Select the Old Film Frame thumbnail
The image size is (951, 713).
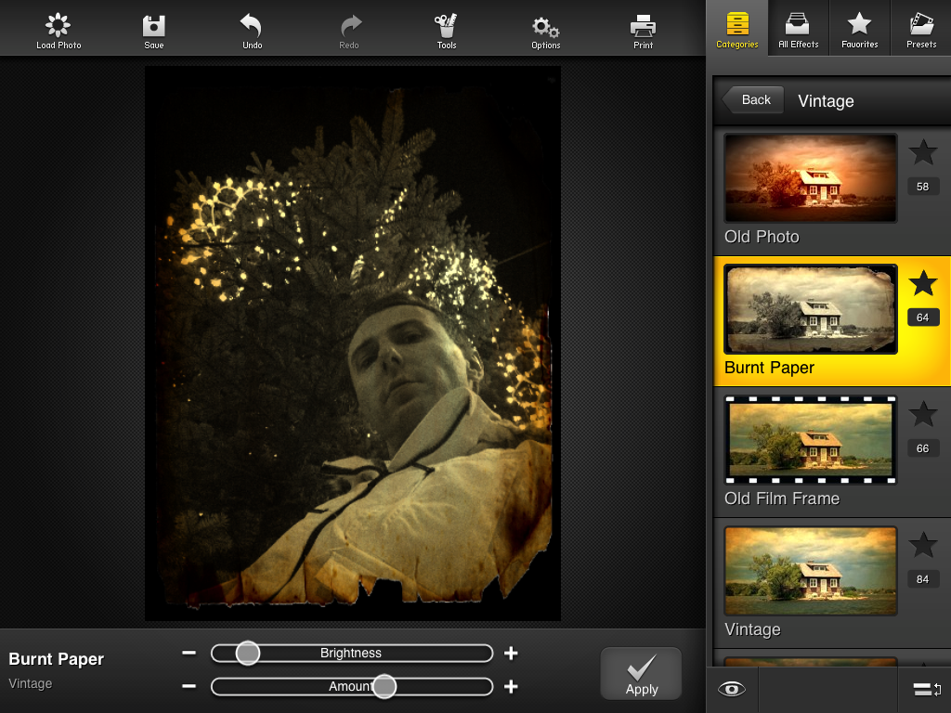pos(811,440)
